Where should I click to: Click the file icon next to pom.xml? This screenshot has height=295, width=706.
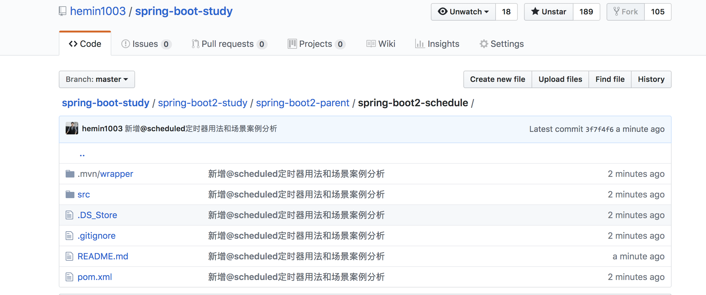pyautogui.click(x=69, y=277)
